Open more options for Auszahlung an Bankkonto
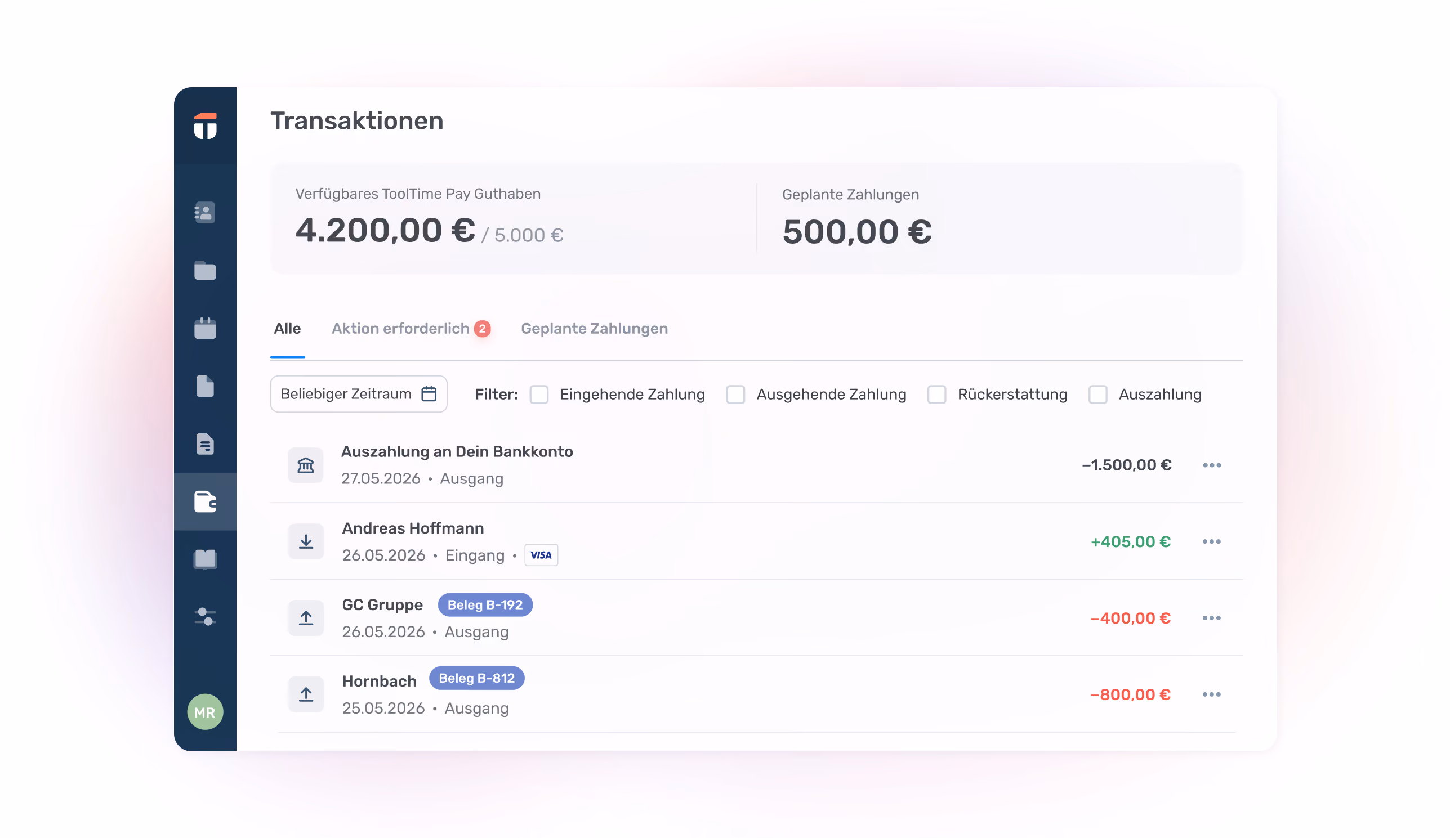 pyautogui.click(x=1212, y=465)
